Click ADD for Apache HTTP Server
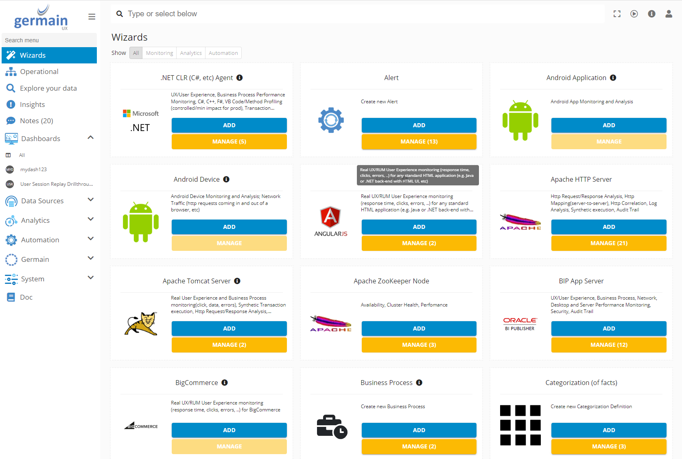 [608, 227]
